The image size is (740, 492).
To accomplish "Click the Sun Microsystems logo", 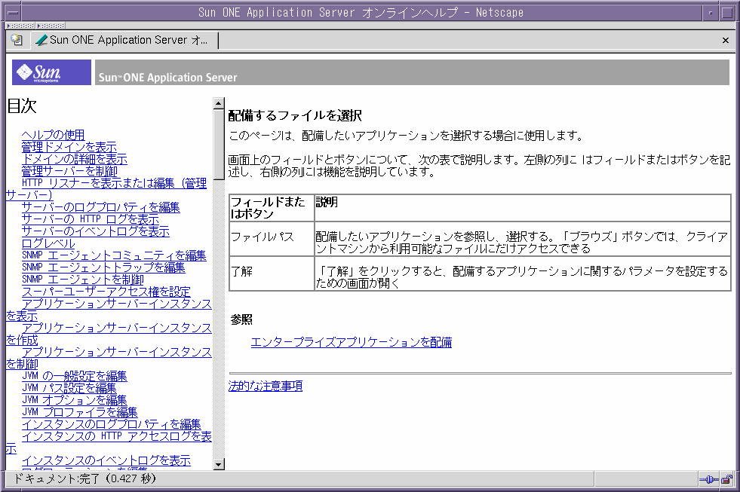I will [51, 72].
